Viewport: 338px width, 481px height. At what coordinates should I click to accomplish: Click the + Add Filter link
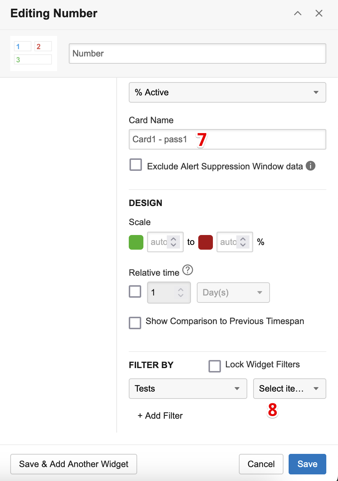pos(160,416)
